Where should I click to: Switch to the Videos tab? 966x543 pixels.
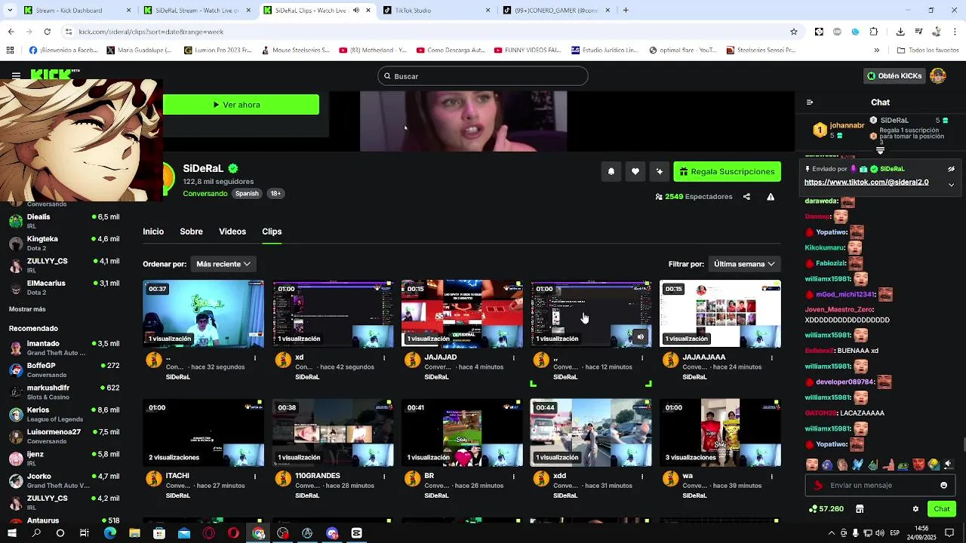coord(232,232)
